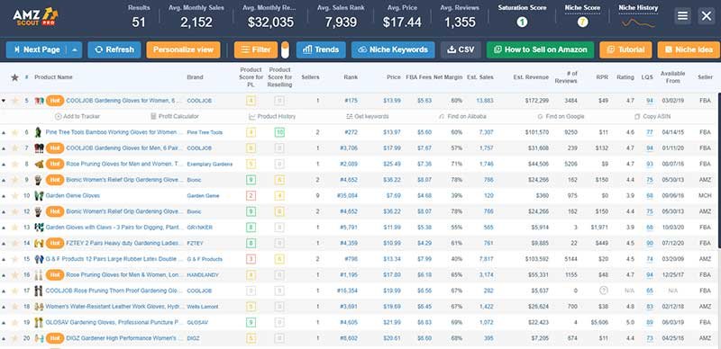Open the hamburger menu icon
Viewport: 721px width, 349px height.
(683, 16)
